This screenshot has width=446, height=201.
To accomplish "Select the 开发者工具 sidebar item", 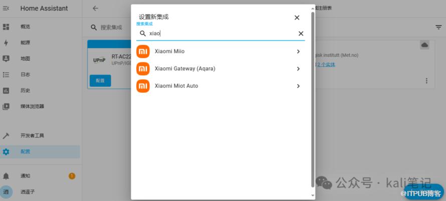I will click(40, 135).
